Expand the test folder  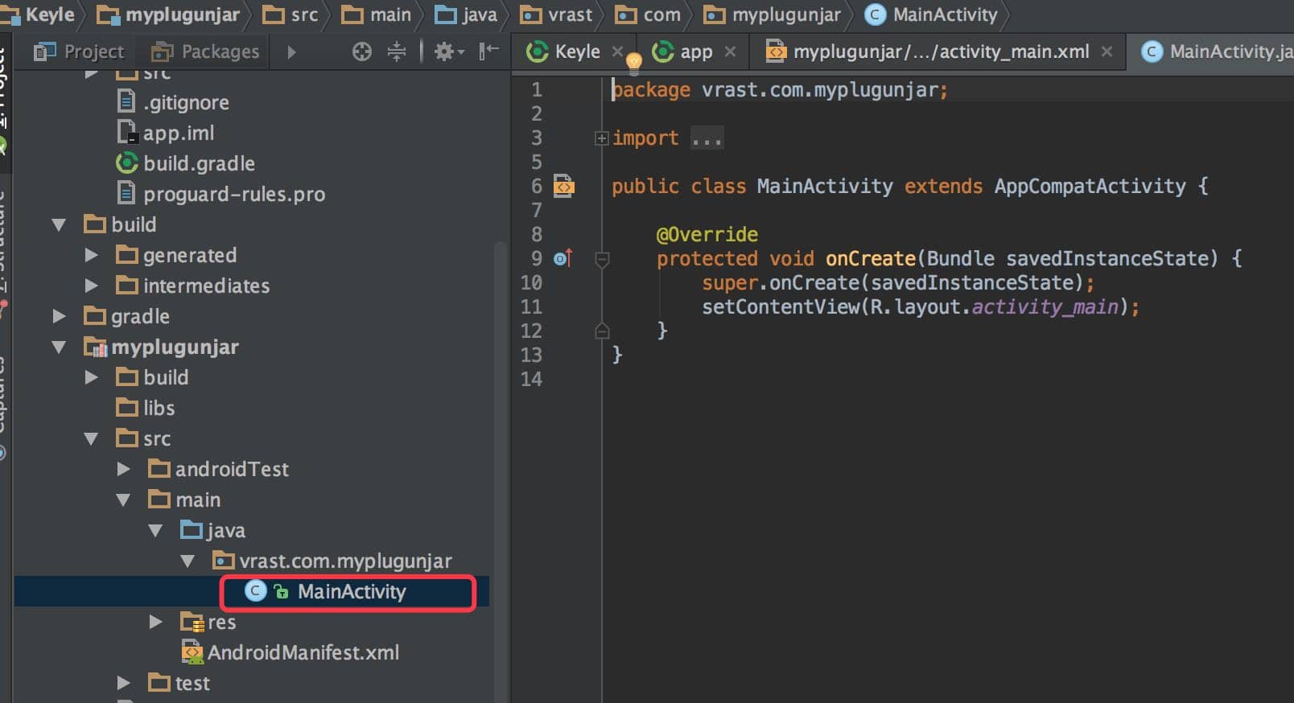tap(123, 683)
